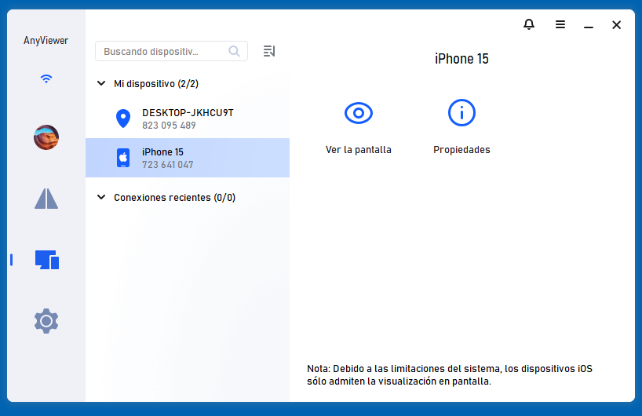Open notifications bell
This screenshot has height=416, width=642.
(x=529, y=24)
